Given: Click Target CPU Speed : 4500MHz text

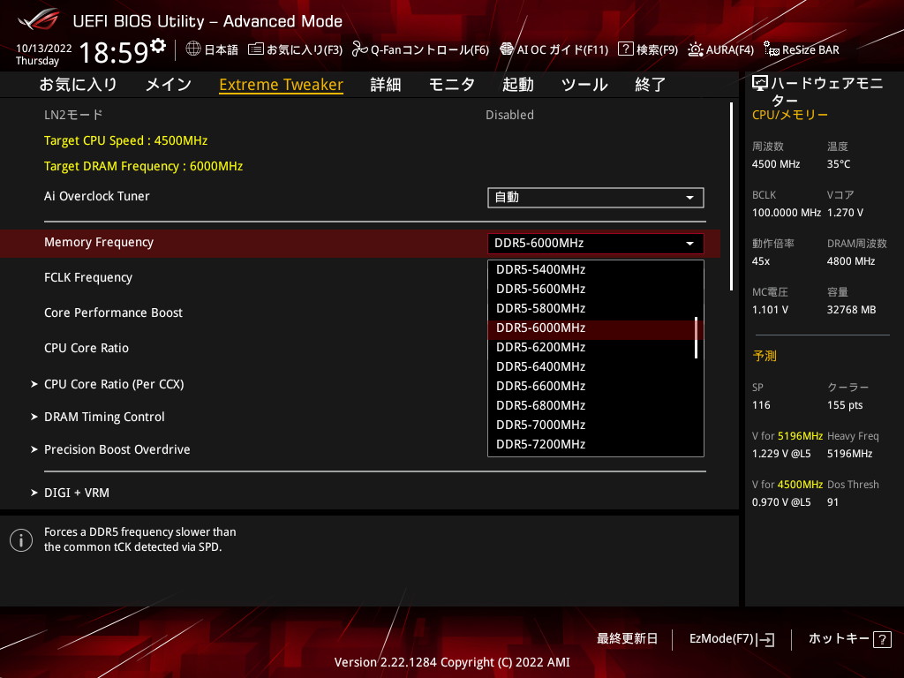Looking at the screenshot, I should [x=125, y=140].
